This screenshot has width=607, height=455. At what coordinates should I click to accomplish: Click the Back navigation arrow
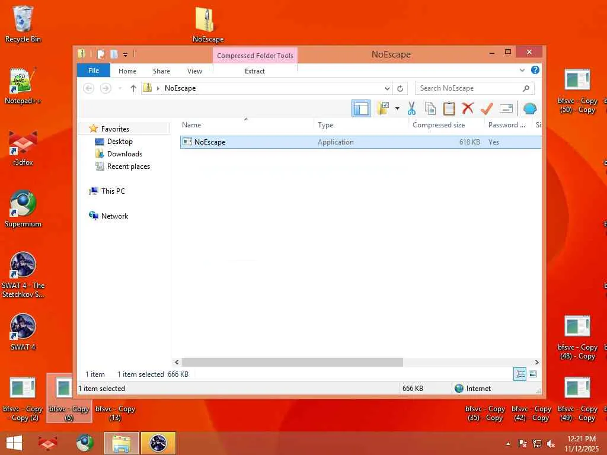click(89, 88)
